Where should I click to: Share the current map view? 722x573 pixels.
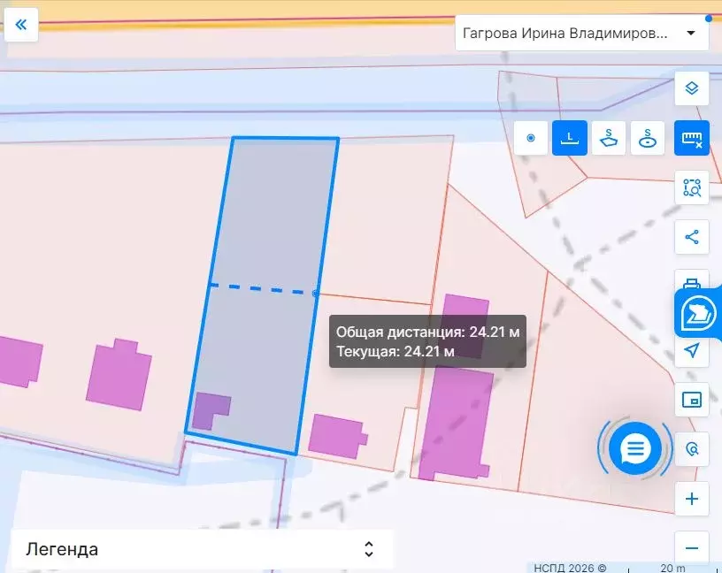point(692,237)
